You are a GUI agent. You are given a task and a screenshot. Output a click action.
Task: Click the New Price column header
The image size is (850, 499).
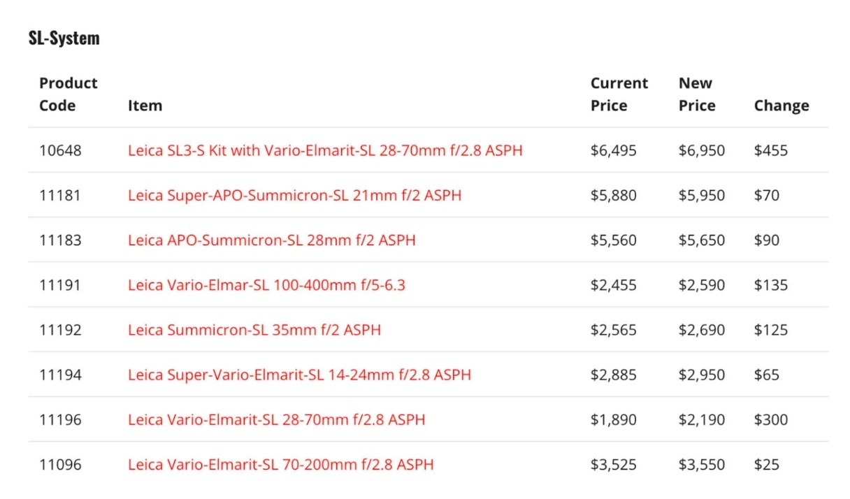coord(697,94)
